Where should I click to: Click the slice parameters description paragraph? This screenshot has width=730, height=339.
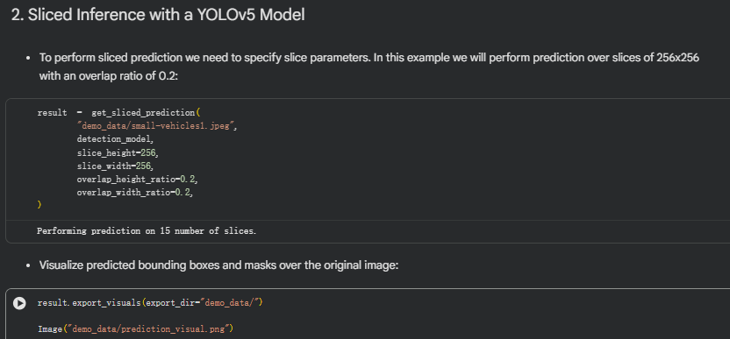tap(369, 67)
